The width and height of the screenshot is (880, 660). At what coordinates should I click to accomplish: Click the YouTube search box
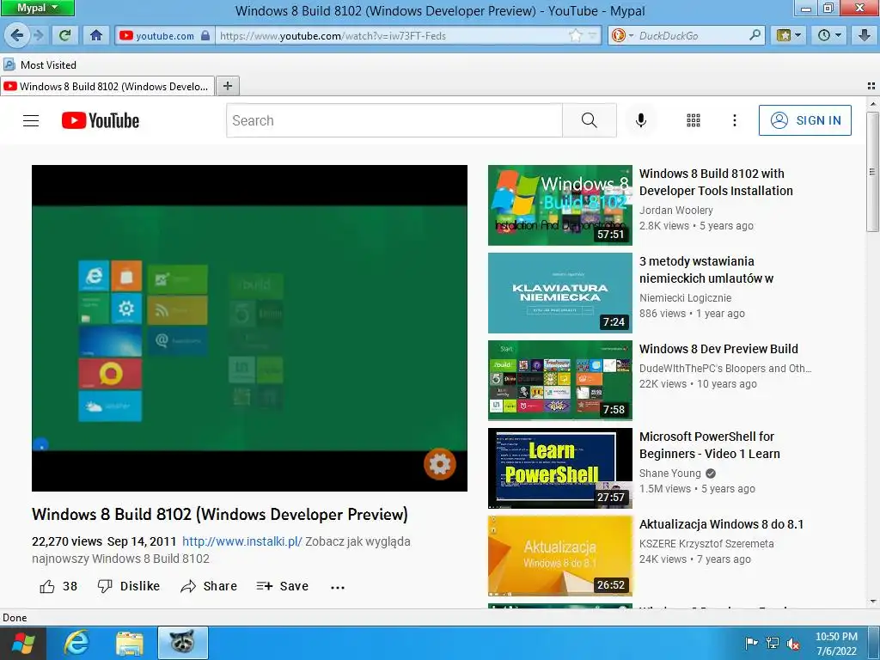click(x=394, y=120)
